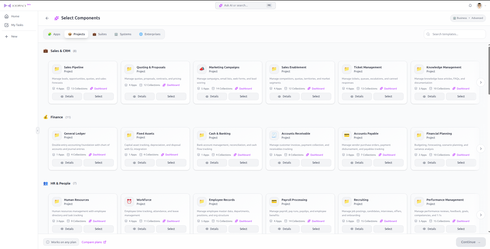Click the HR & People section icon

pos(45,183)
